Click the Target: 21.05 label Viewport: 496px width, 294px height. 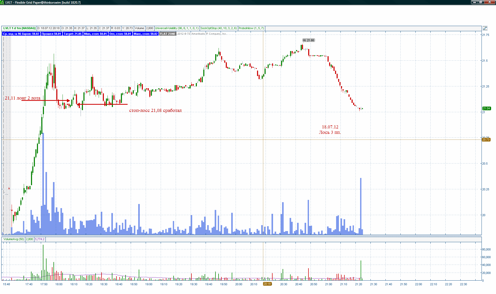pyautogui.click(x=72, y=34)
